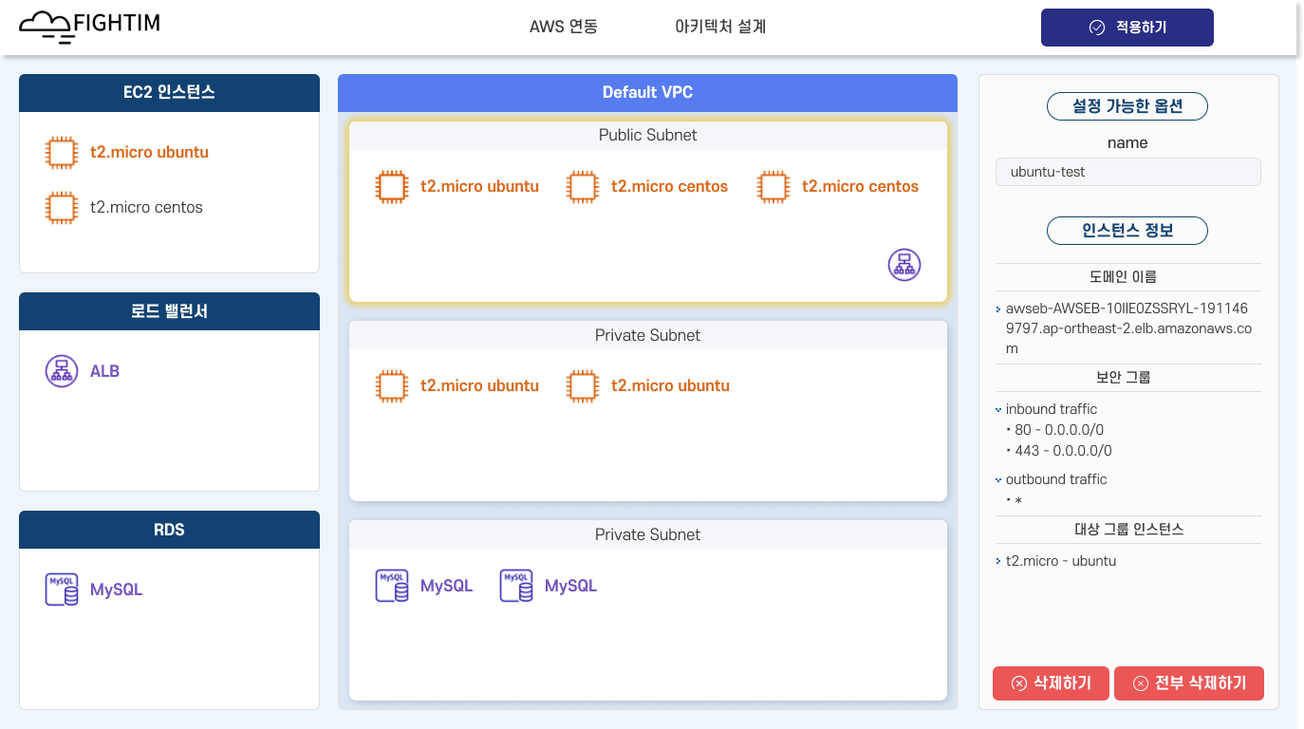Expand the inbound traffic entry under 보안 그룹
The width and height of the screenshot is (1304, 729).
(x=997, y=409)
